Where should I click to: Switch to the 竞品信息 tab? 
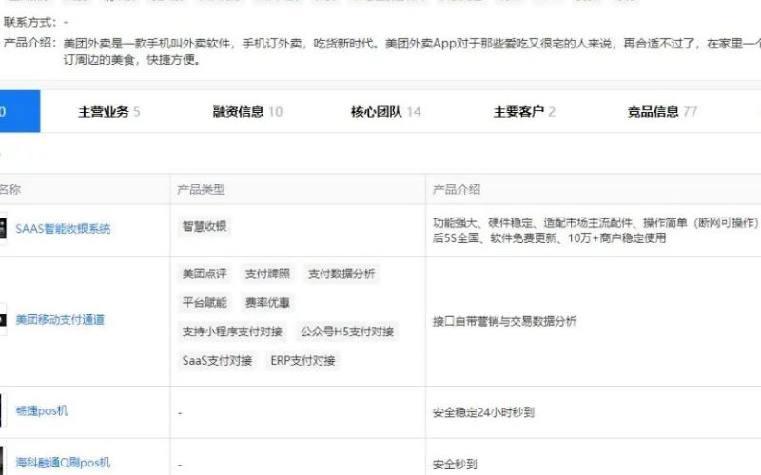coord(662,112)
